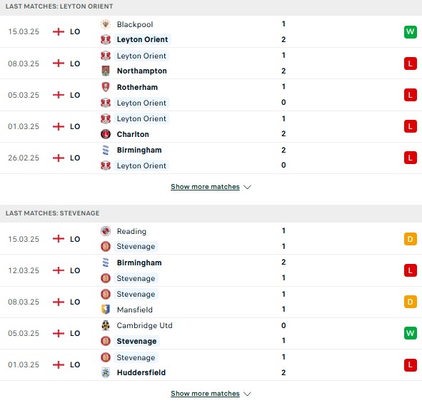Click the Northampton club crest icon
422x403 pixels.
[x=106, y=71]
